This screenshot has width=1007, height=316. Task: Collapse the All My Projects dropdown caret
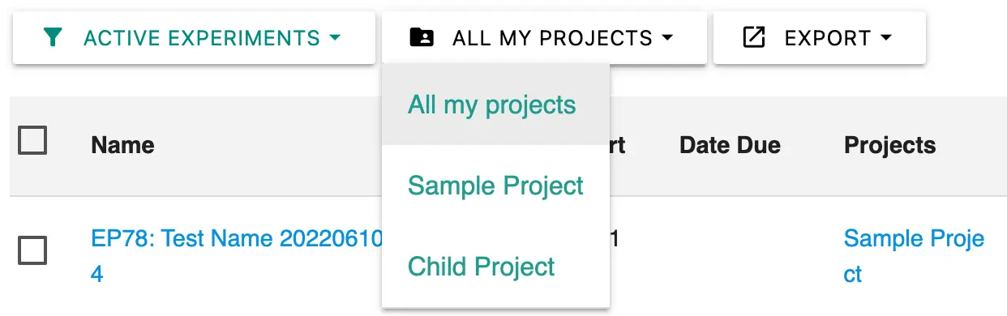pyautogui.click(x=666, y=38)
